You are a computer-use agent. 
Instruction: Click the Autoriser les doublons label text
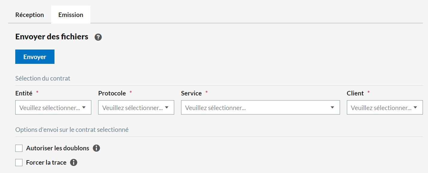pyautogui.click(x=57, y=148)
